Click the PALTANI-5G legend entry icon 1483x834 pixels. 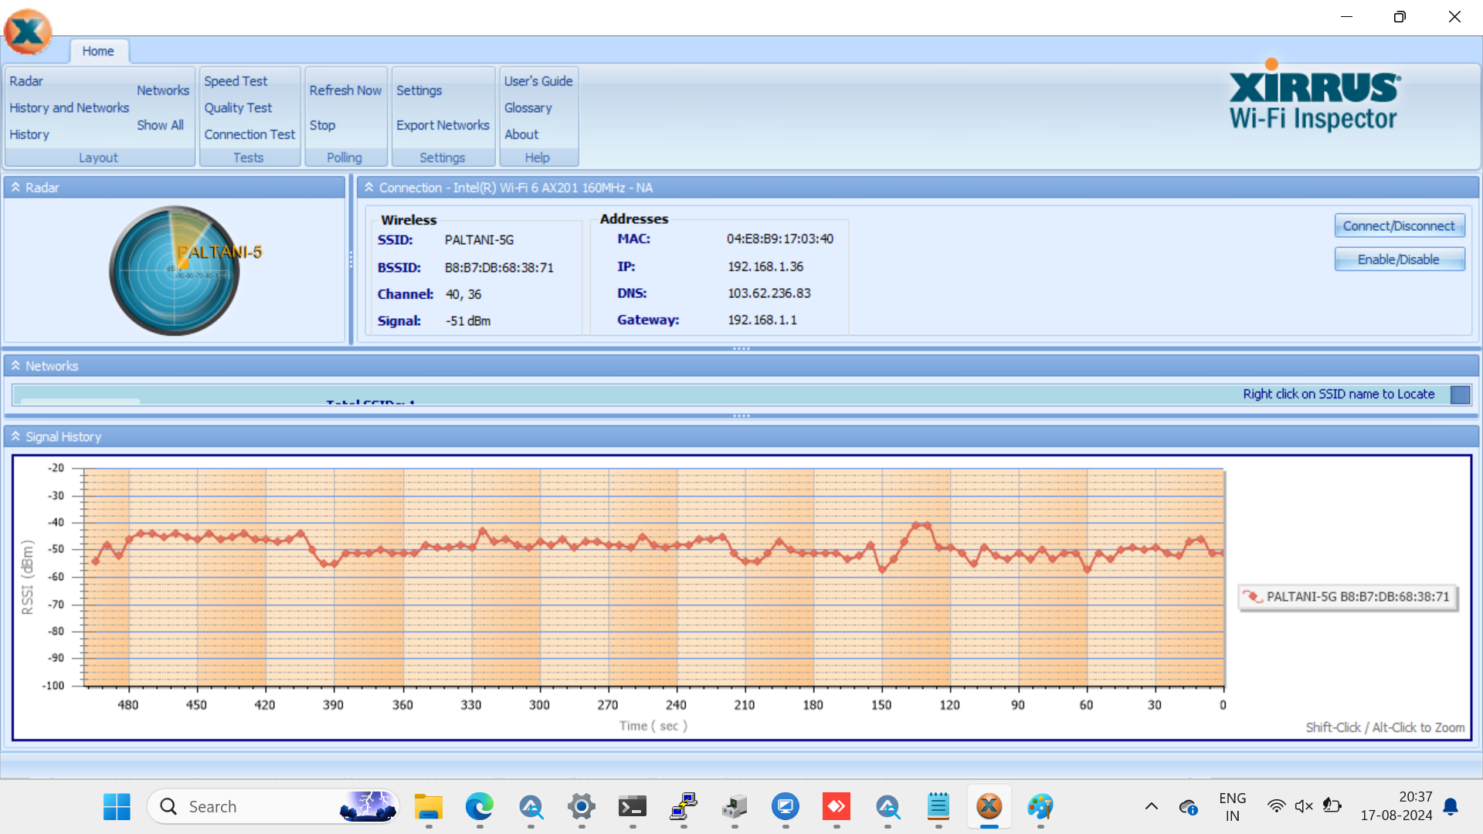pyautogui.click(x=1252, y=597)
